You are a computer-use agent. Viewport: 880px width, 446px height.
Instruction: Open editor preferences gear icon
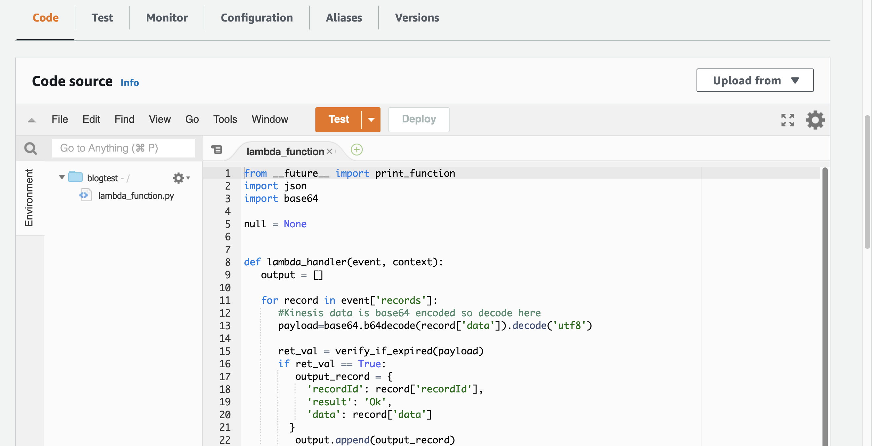pyautogui.click(x=815, y=120)
